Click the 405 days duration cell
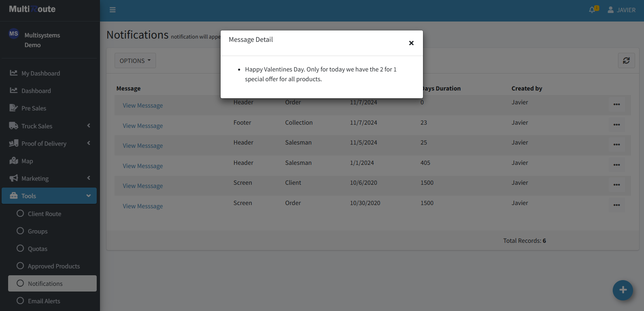The width and height of the screenshot is (644, 311). coord(425,163)
